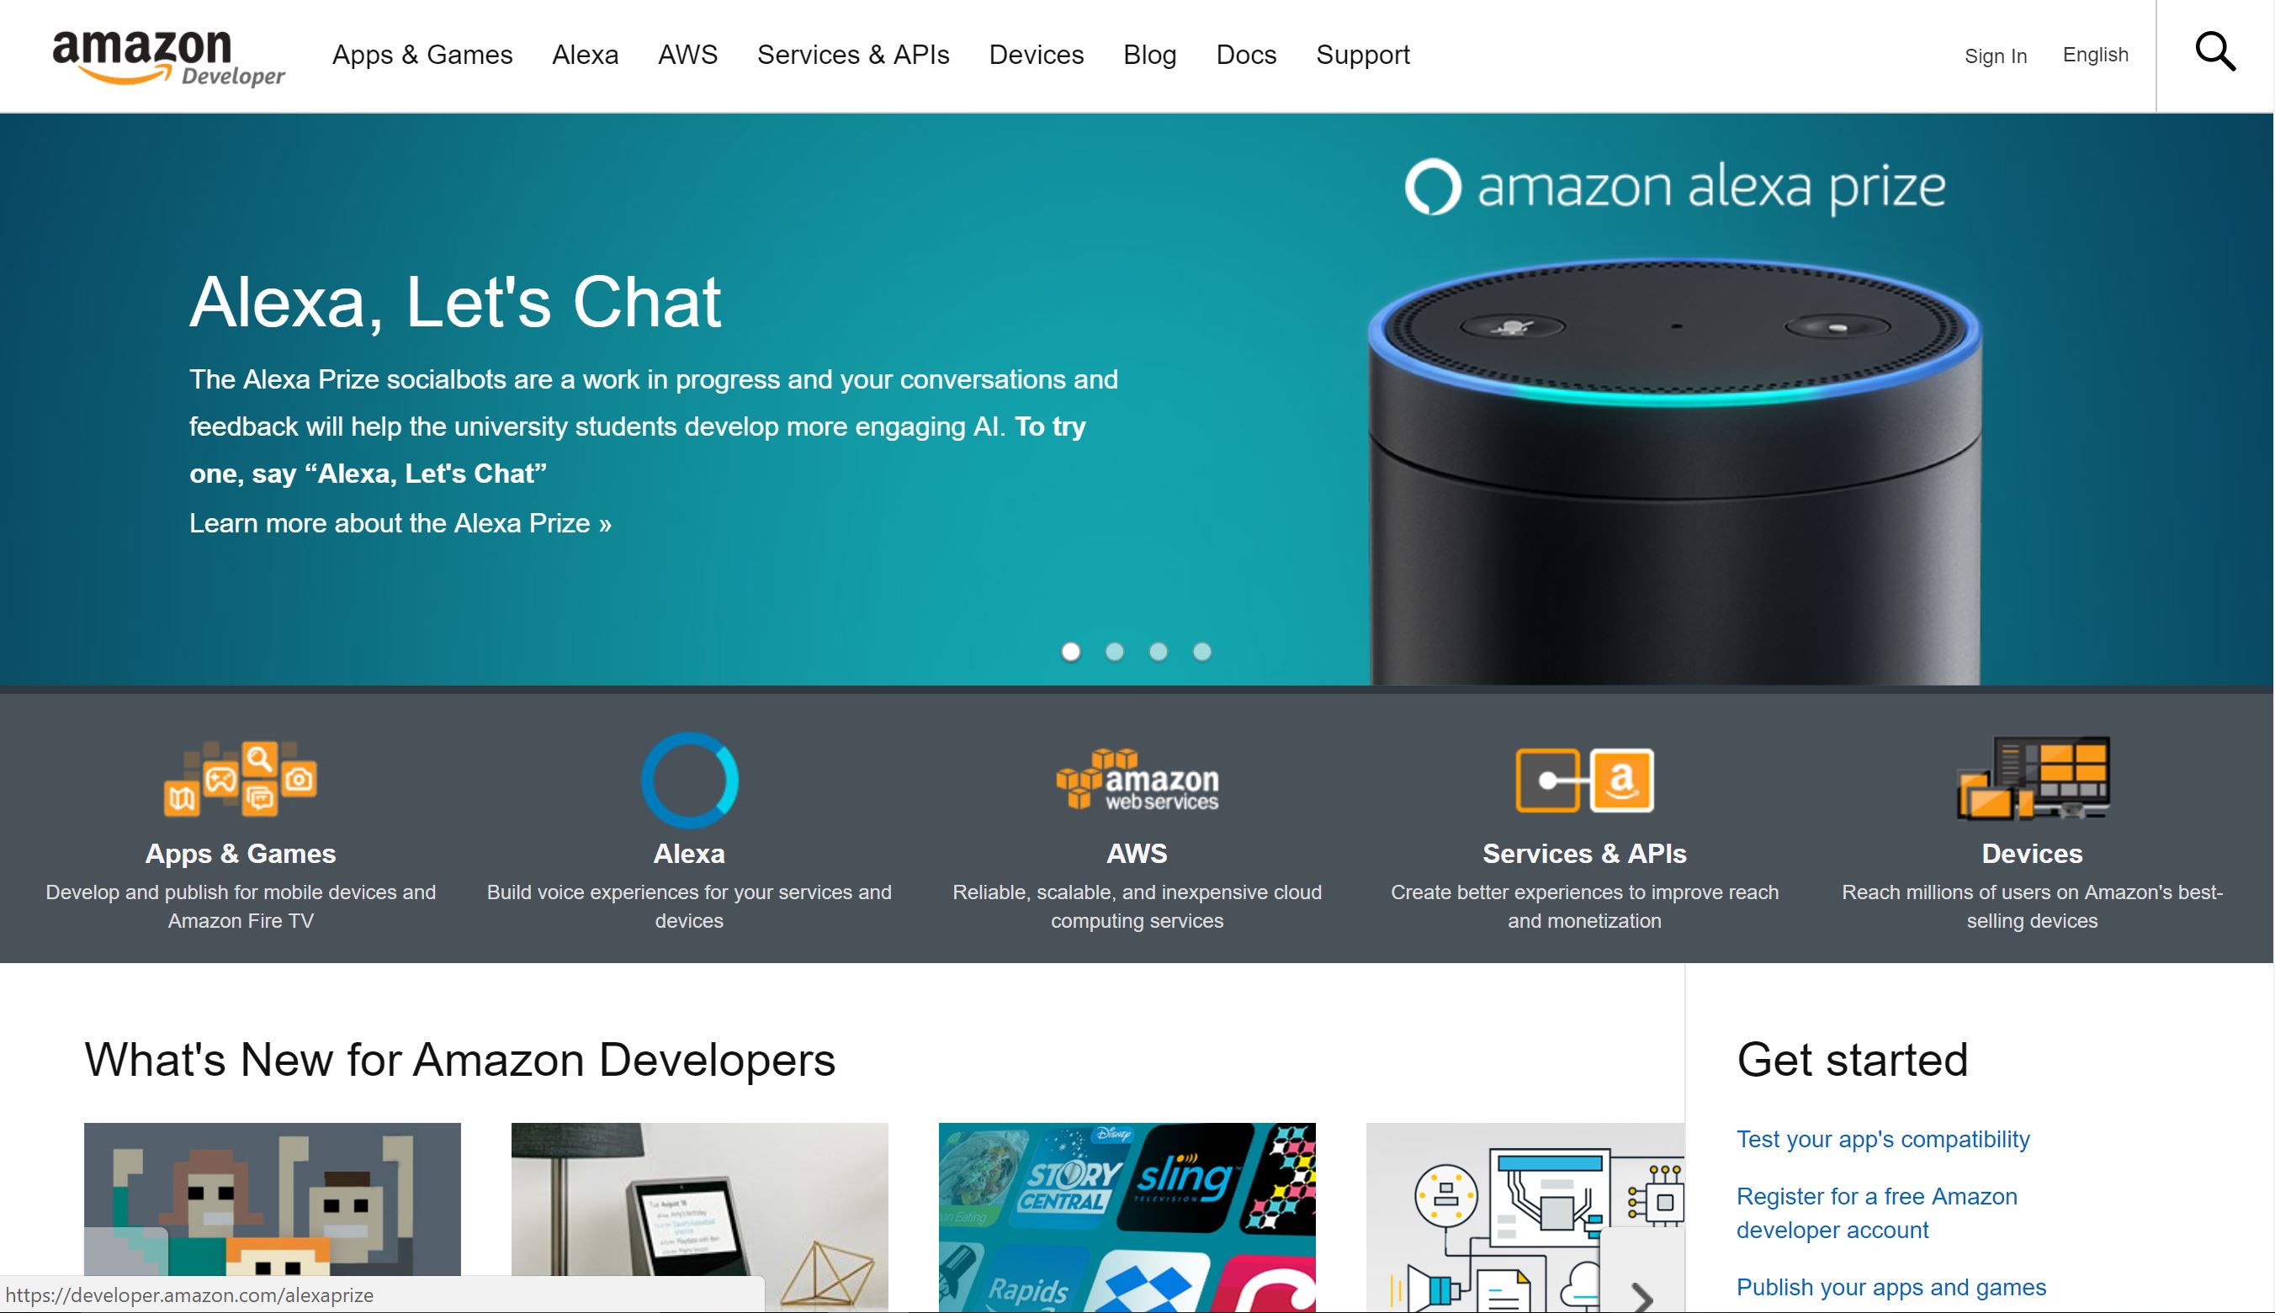2275x1313 pixels.
Task: Navigate to third carousel slide dot
Action: point(1160,652)
